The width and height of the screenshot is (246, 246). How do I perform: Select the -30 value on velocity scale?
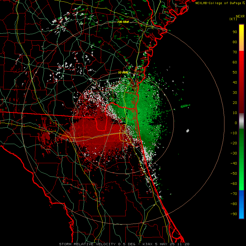(x=234, y=153)
